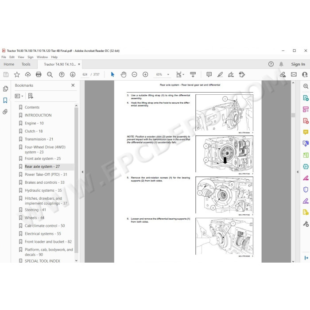Select the Rear axle system - 27 bookmark
The height and width of the screenshot is (310, 310).
point(43,167)
